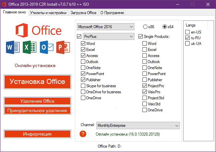Check the en-US language box

click(x=188, y=32)
